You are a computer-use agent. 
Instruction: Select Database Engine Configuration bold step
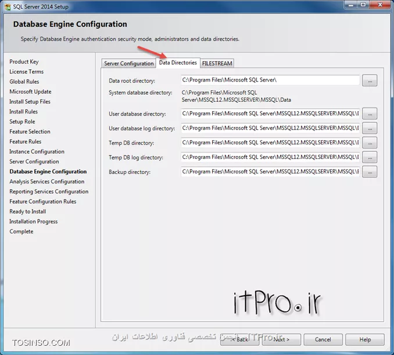(x=48, y=172)
